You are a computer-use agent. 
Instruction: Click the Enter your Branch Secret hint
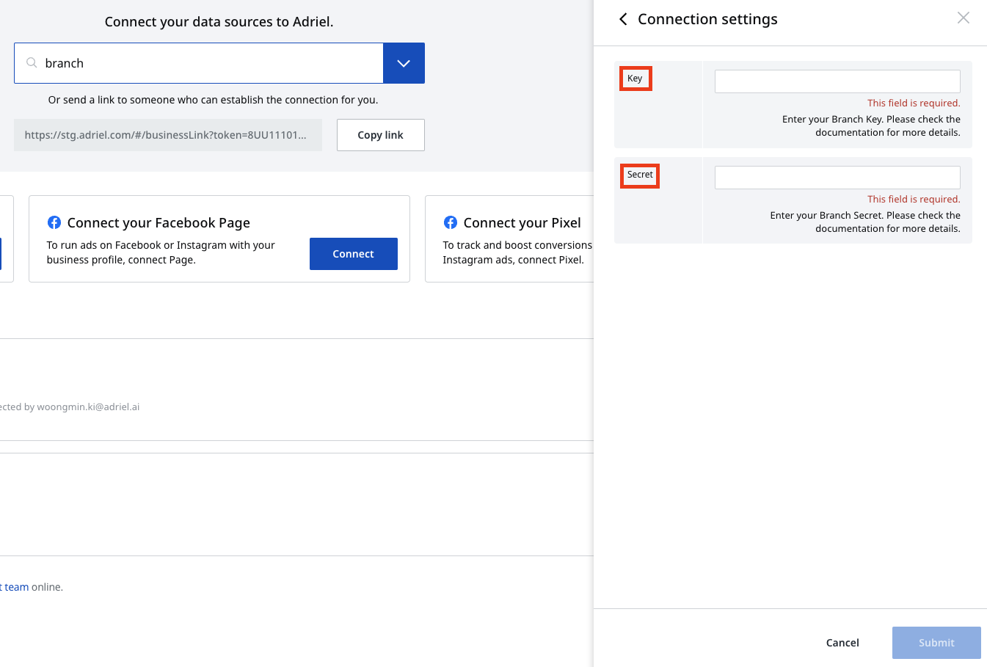tap(865, 222)
